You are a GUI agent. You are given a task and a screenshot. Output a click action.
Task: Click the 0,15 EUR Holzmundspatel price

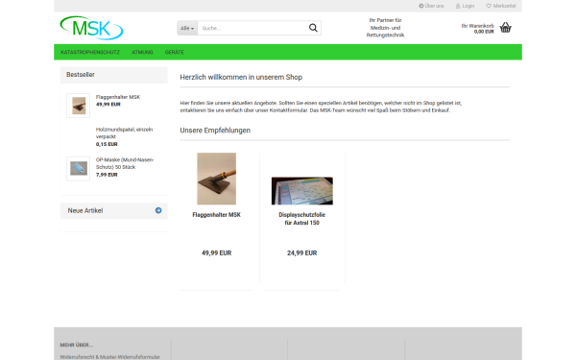click(x=107, y=144)
